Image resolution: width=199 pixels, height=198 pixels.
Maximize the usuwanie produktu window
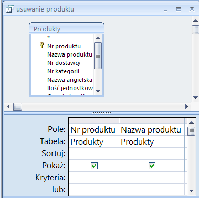click(179, 9)
